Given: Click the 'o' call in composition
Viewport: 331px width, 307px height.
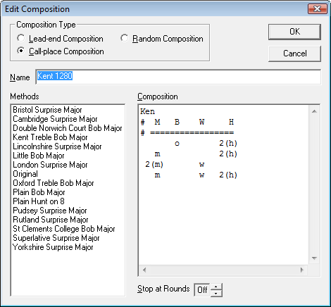Looking at the screenshot, I should [177, 144].
